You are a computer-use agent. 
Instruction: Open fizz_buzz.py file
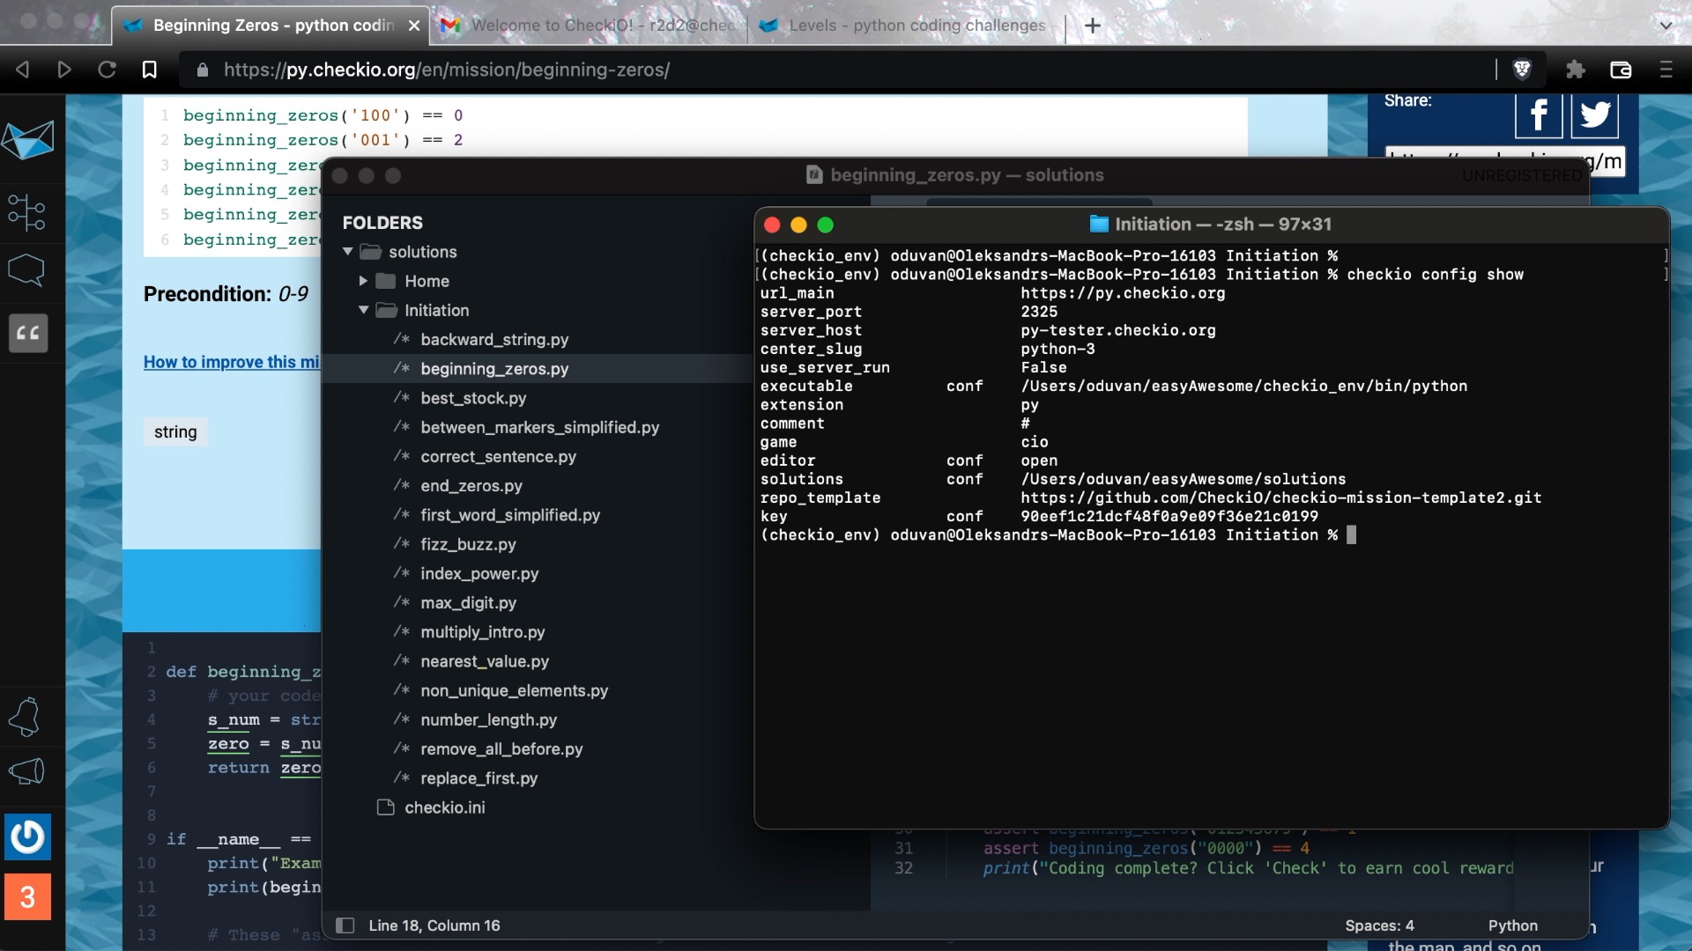(x=468, y=544)
